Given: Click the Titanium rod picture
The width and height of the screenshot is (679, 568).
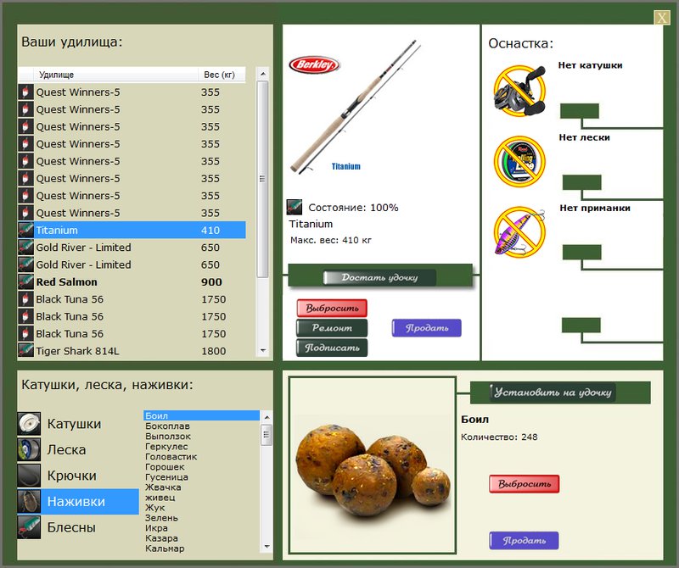Looking at the screenshot, I should [x=354, y=108].
